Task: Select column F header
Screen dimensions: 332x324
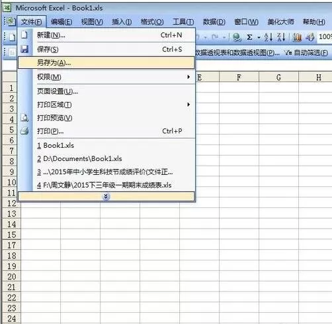Action: (239, 78)
